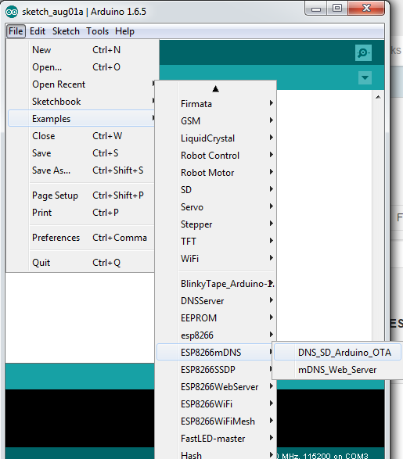The image size is (403, 459).
Task: Choose Quit from File menu
Action: click(81, 263)
